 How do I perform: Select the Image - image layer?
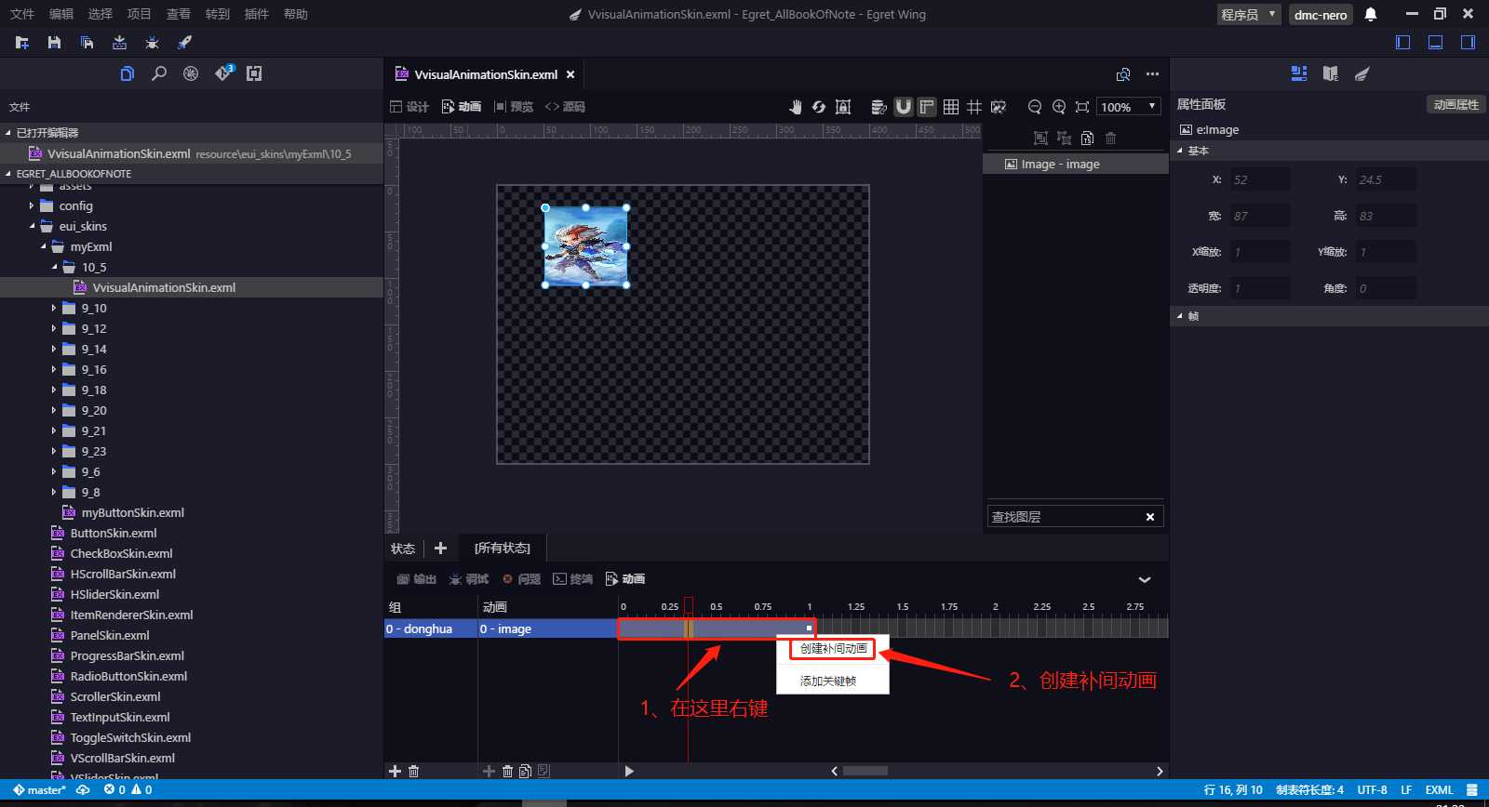(x=1076, y=164)
